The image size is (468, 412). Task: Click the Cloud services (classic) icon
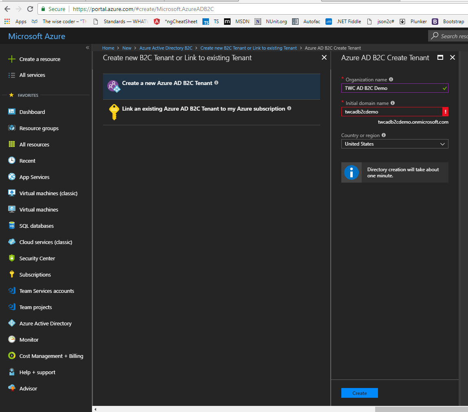pyautogui.click(x=12, y=242)
